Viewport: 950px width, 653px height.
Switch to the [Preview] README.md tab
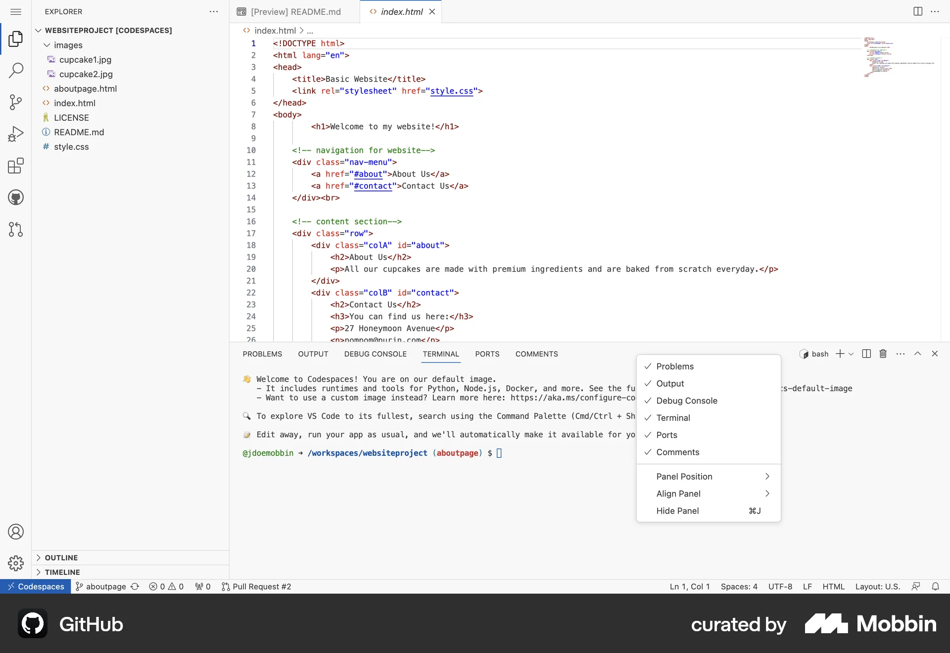295,11
